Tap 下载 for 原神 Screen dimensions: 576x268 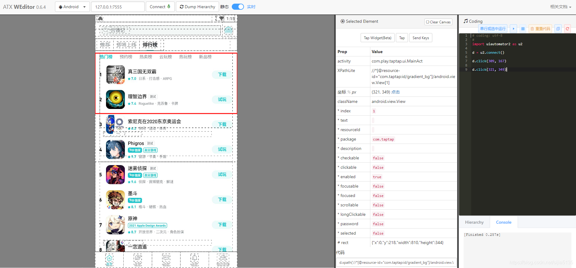pos(222,225)
